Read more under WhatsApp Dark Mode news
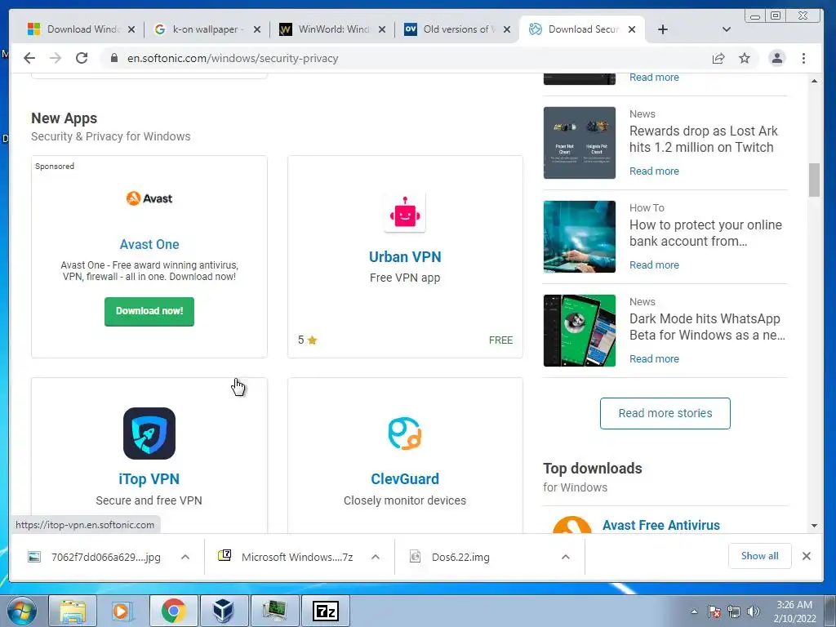The width and height of the screenshot is (836, 627). [654, 359]
